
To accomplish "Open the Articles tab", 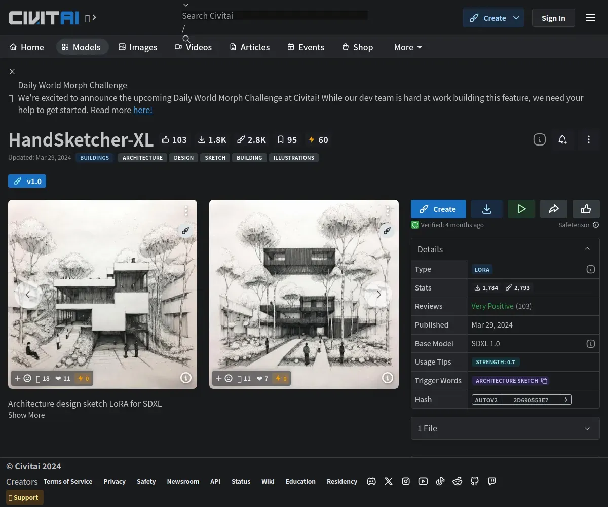I will click(250, 47).
